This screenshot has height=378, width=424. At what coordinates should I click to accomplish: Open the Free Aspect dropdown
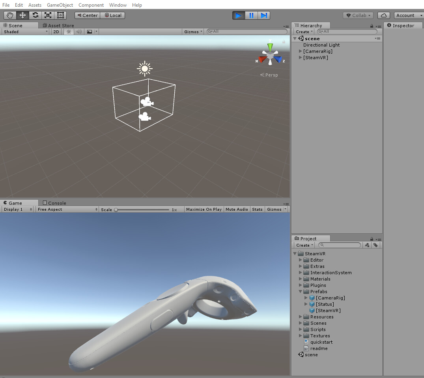[66, 209]
